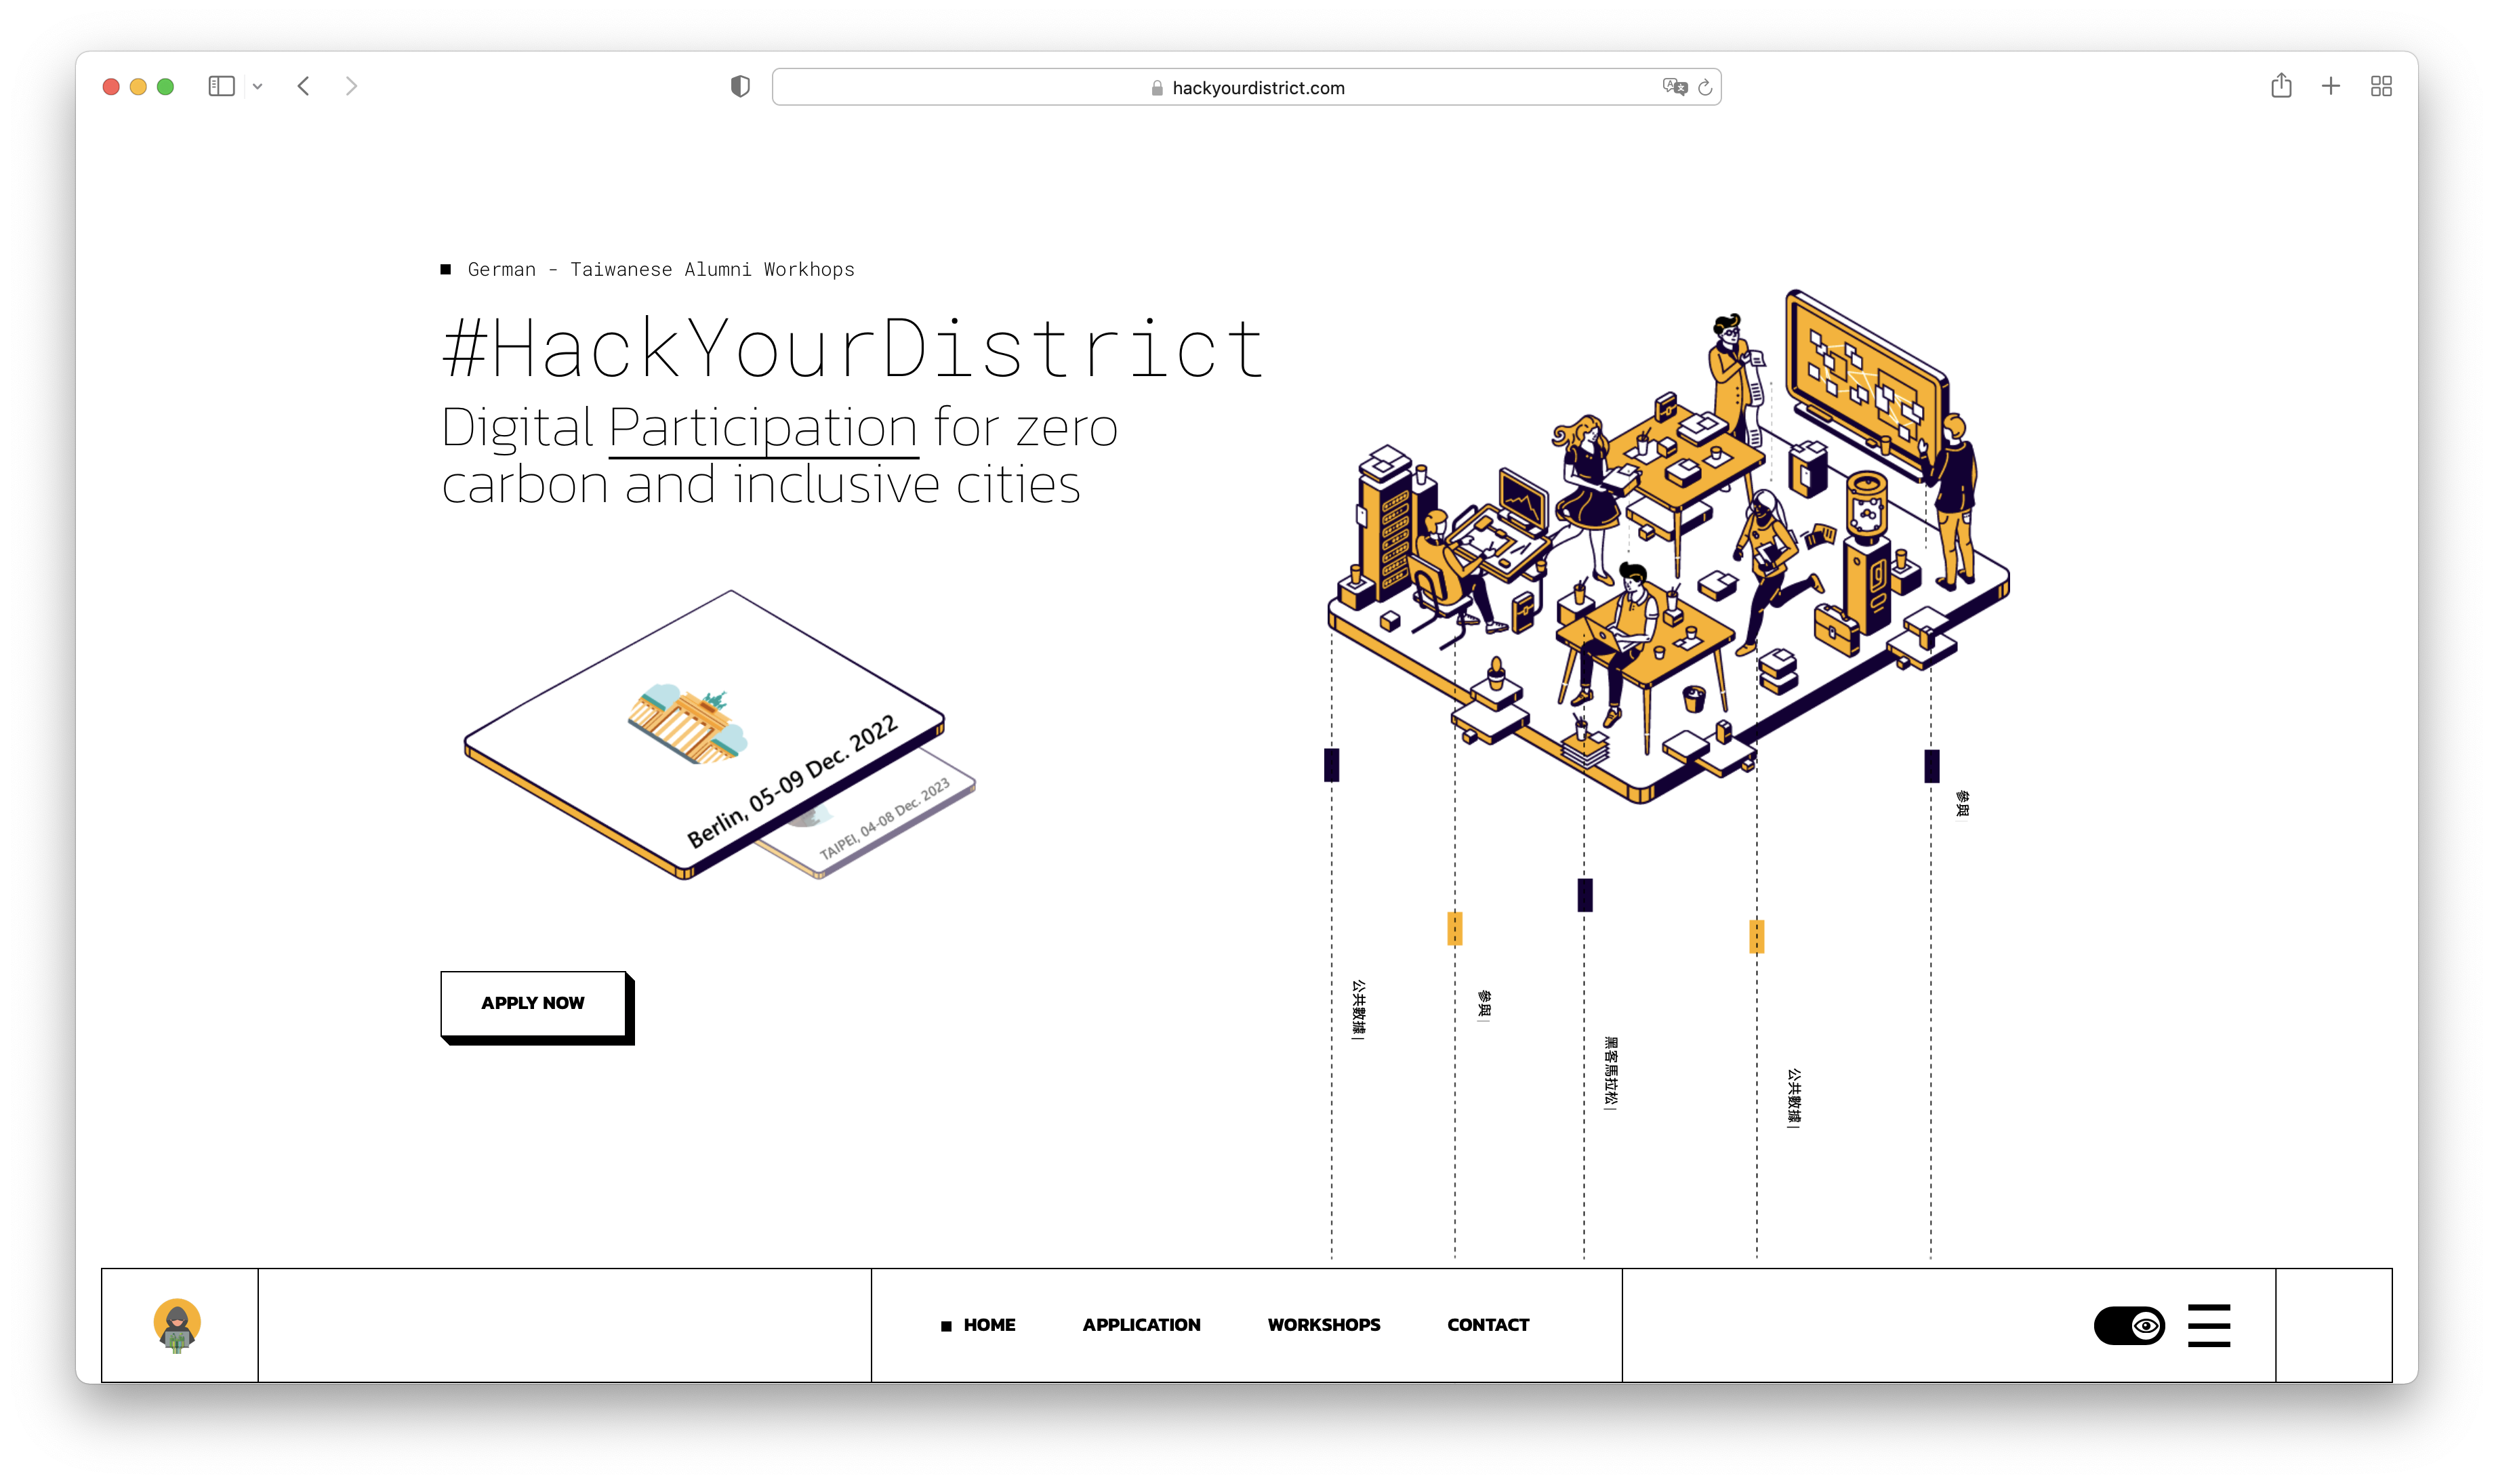
Task: Click the translate page icon
Action: (1674, 87)
